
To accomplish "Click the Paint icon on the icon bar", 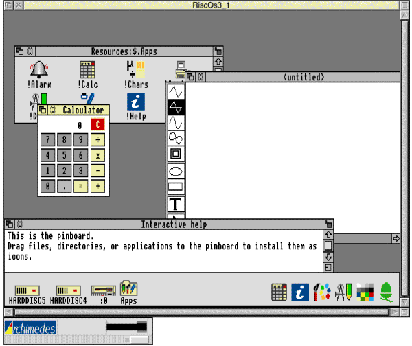I will pos(321,292).
